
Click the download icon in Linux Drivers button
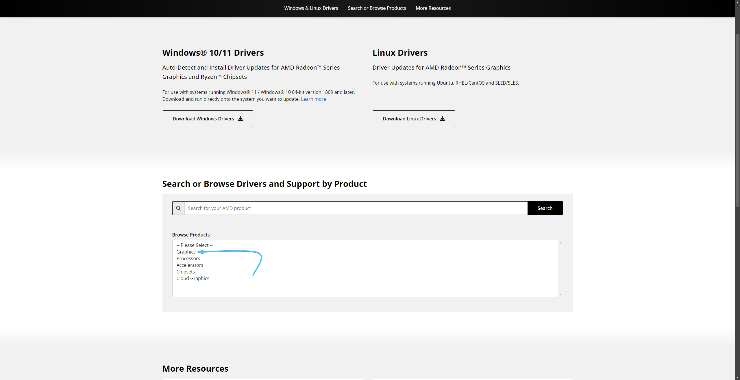(x=443, y=119)
